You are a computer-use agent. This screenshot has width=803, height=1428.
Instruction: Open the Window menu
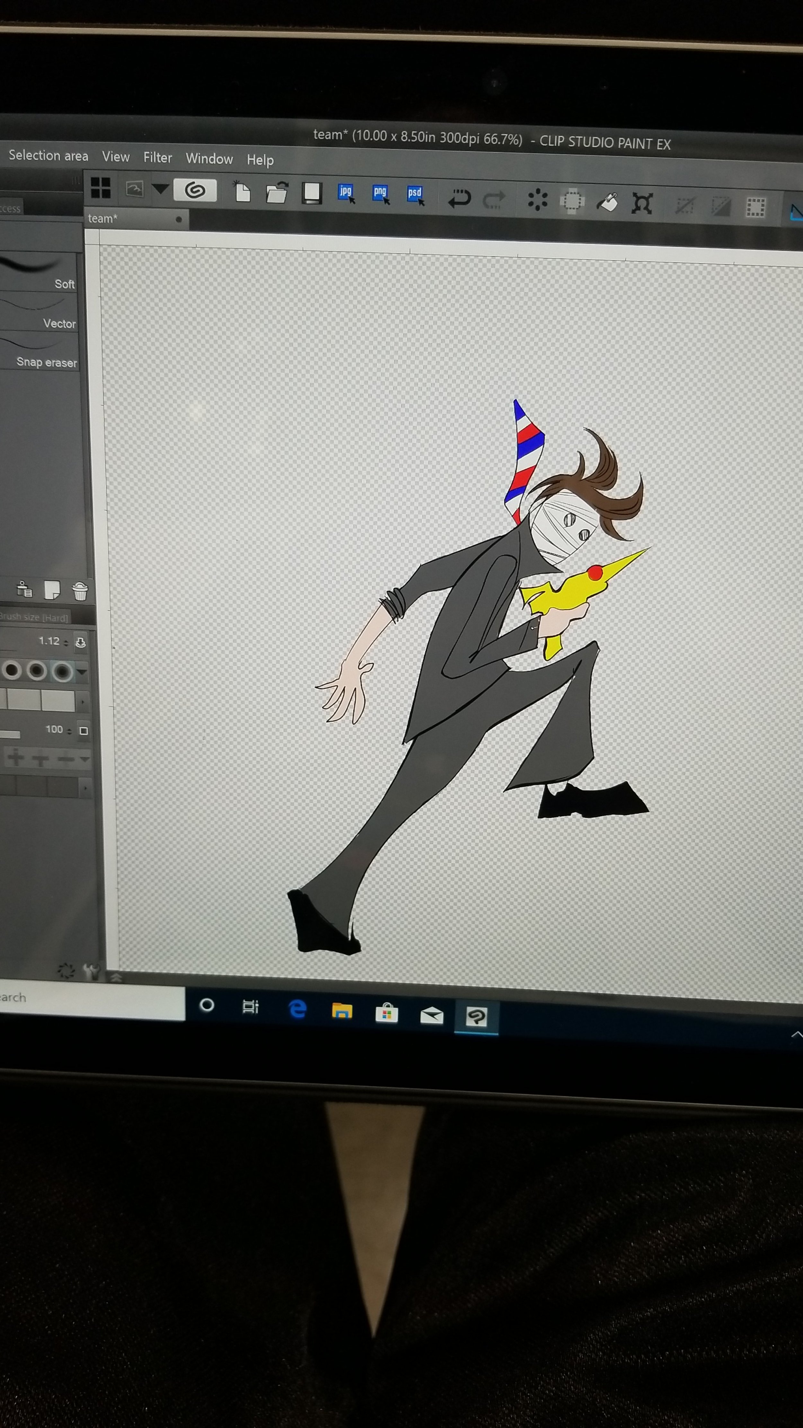coord(209,158)
